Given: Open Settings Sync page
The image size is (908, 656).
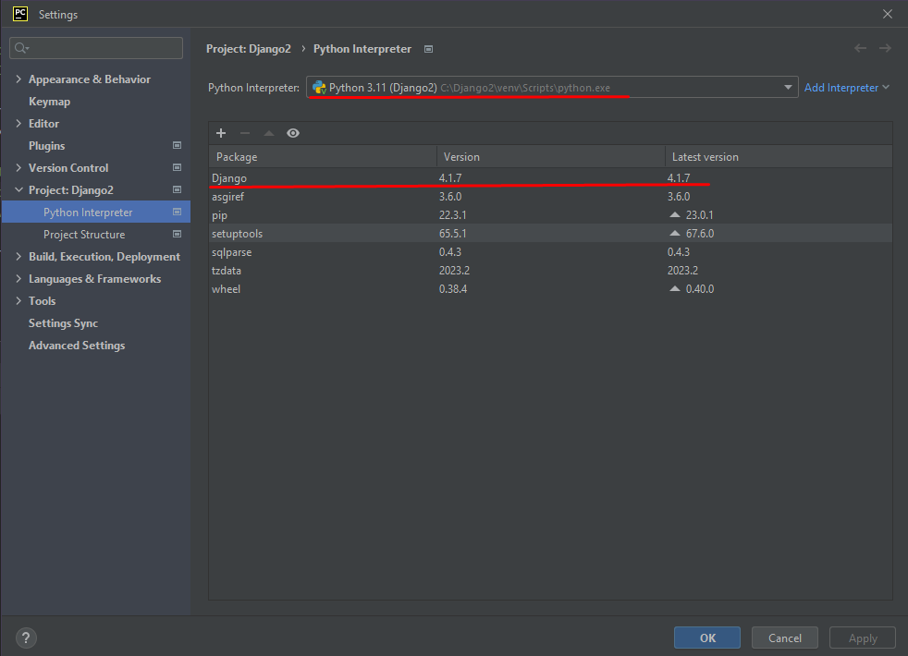Looking at the screenshot, I should [x=63, y=323].
